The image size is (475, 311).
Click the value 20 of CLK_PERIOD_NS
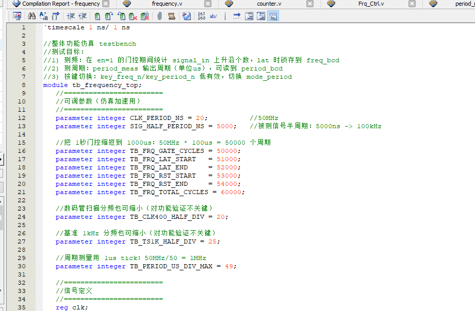[200, 118]
